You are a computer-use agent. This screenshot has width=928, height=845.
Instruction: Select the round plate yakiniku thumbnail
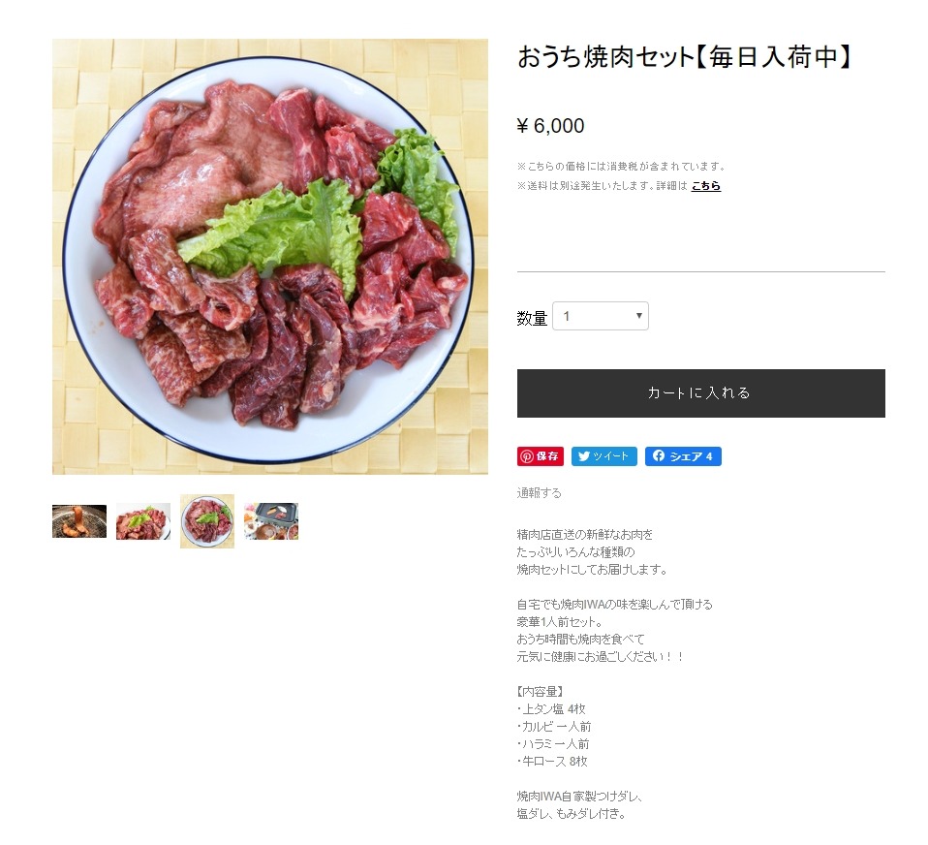coord(207,521)
